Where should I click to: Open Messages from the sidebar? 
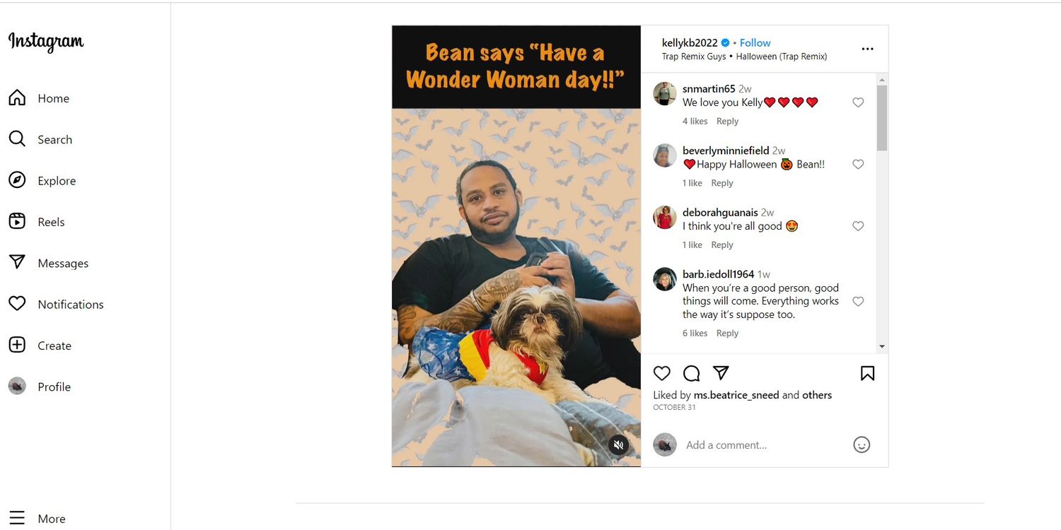49,263
